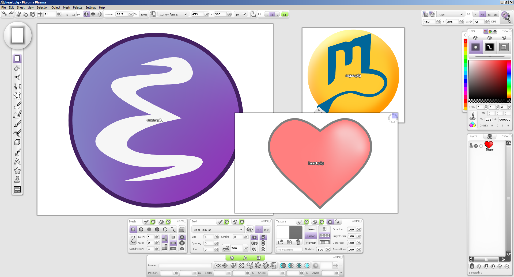Select the Box/extrude tool in left toolbar
The image size is (514, 277).
pos(17,142)
